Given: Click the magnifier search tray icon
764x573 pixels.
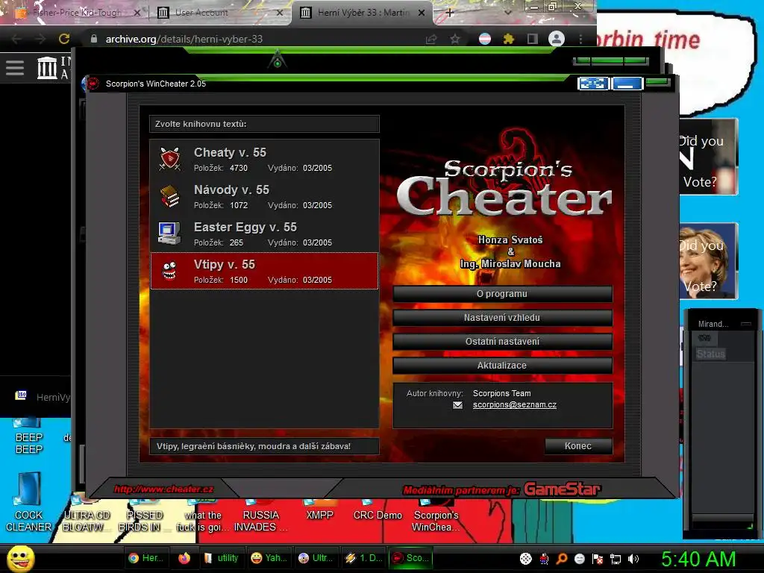Looking at the screenshot, I should coord(562,559).
